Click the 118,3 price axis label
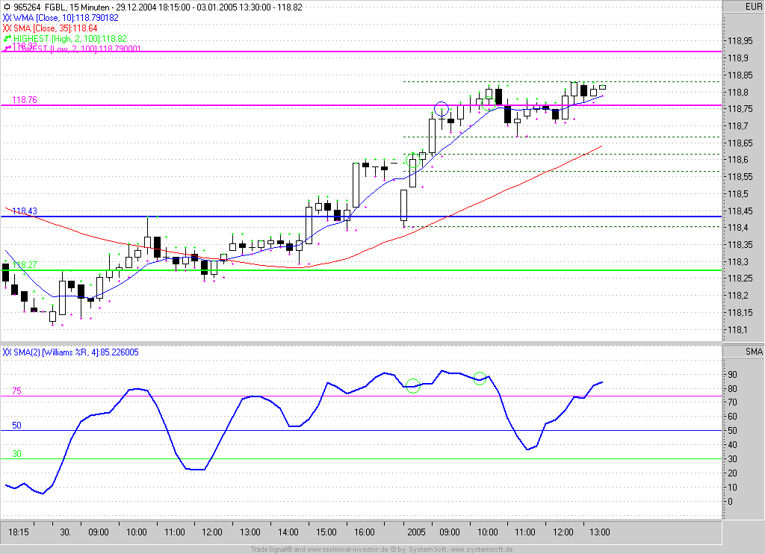Screen dimensions: 765x554 [737, 261]
